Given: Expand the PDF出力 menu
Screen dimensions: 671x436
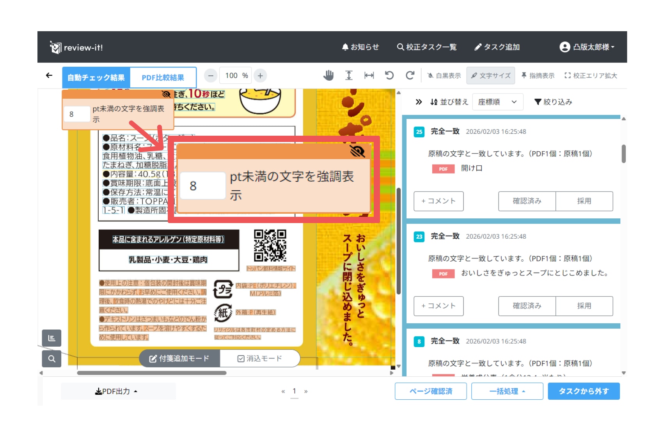Looking at the screenshot, I should pyautogui.click(x=116, y=391).
